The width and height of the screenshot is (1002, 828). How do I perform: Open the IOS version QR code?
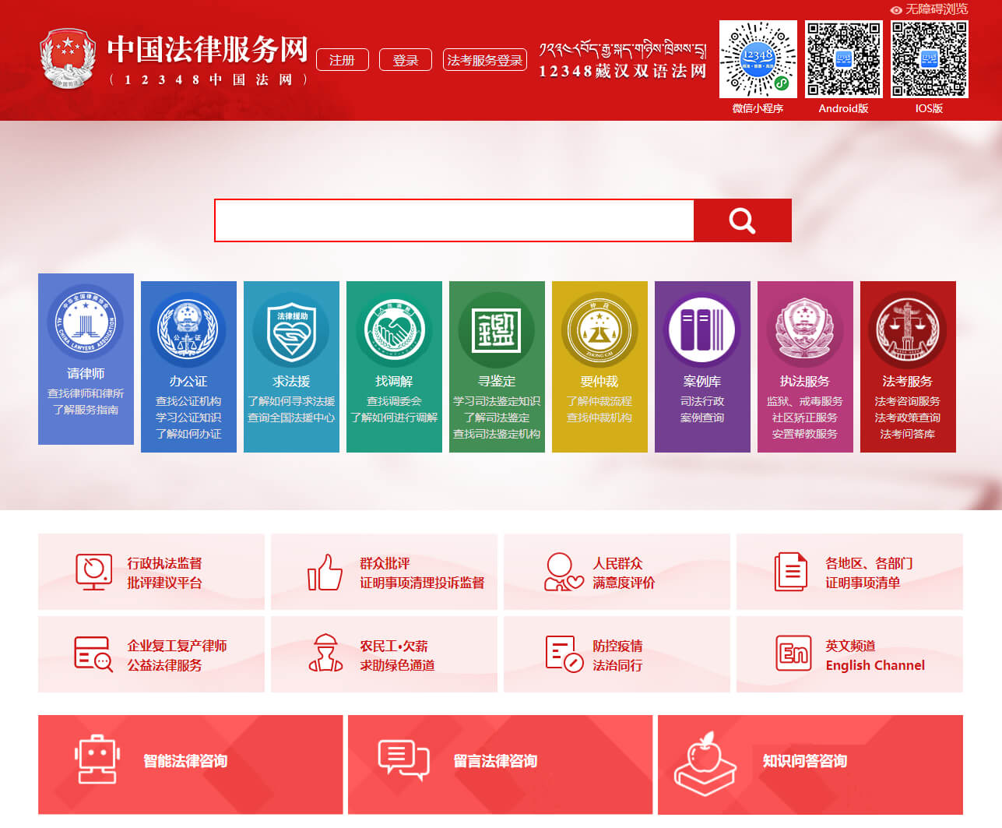pyautogui.click(x=929, y=59)
